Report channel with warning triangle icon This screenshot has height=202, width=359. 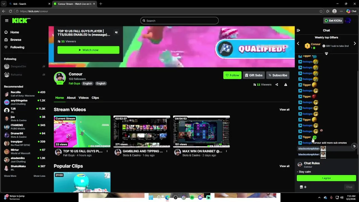click(286, 84)
